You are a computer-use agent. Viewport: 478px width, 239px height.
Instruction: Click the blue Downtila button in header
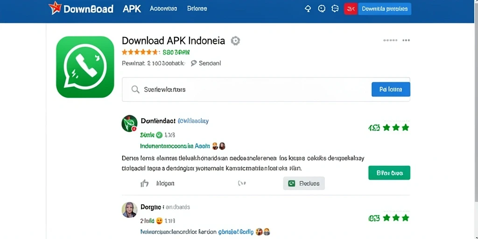(x=385, y=9)
